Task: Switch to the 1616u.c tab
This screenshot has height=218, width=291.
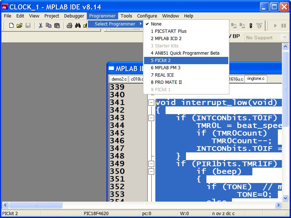Action: click(236, 79)
